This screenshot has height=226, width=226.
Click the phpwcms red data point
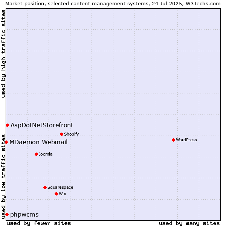pos(7,214)
